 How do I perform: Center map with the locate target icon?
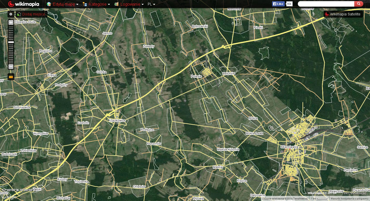(11, 14)
